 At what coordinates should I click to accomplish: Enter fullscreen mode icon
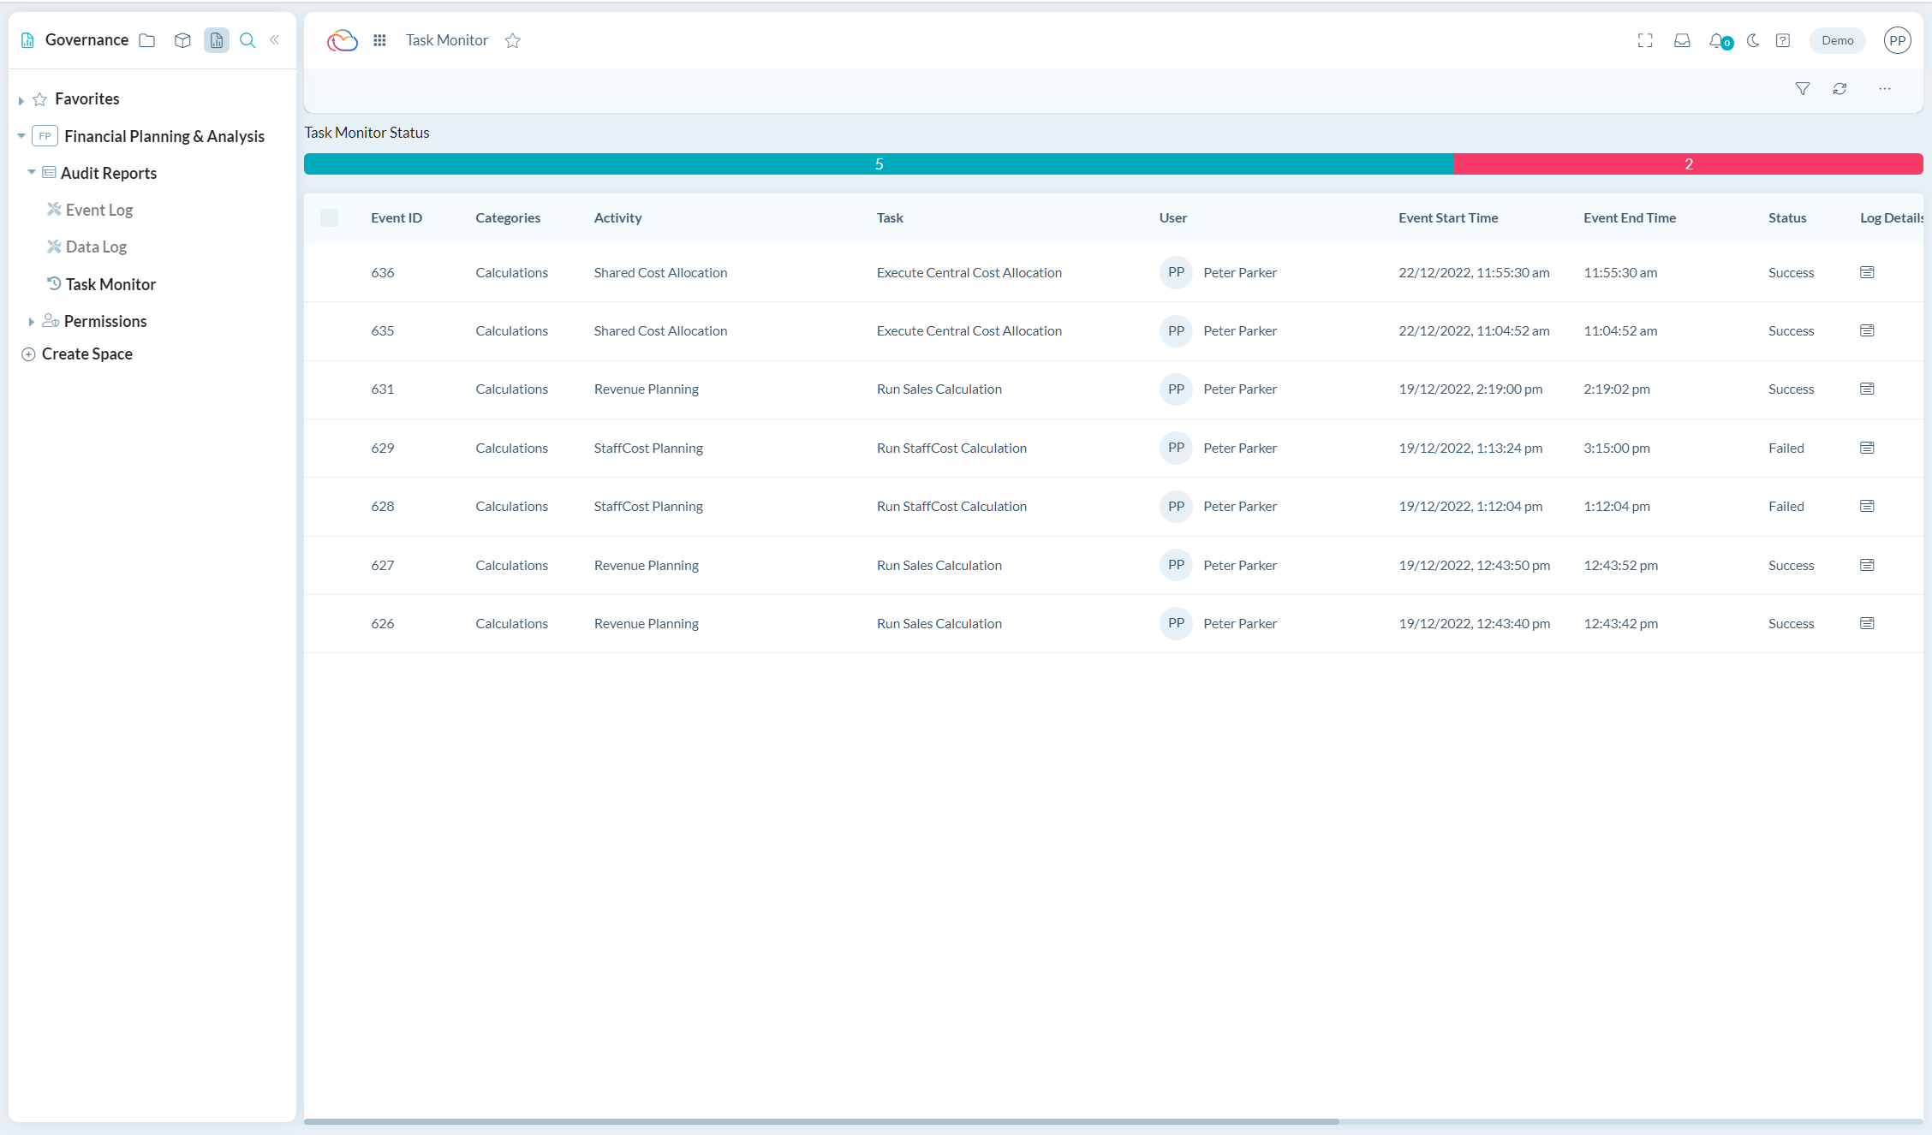[1645, 40]
